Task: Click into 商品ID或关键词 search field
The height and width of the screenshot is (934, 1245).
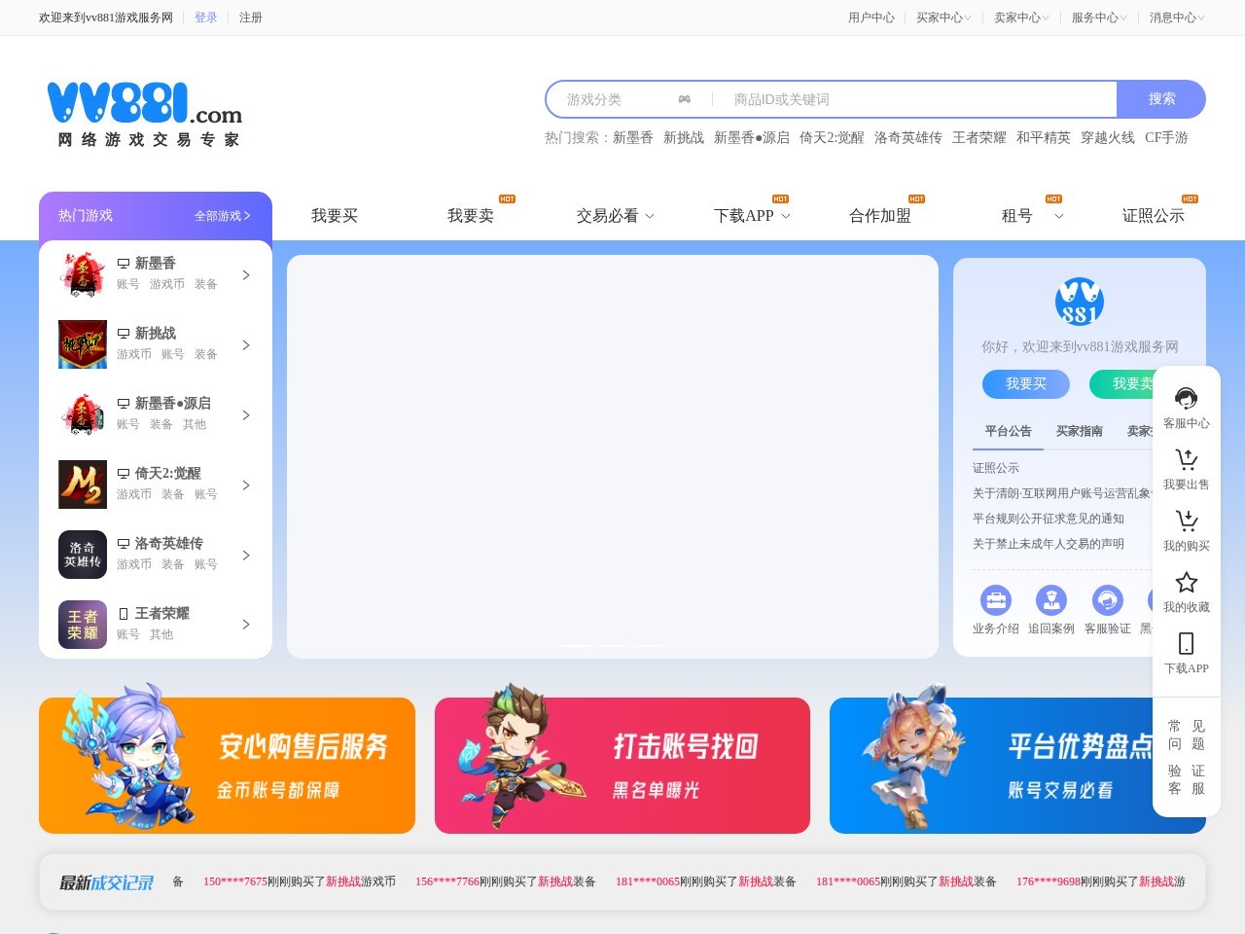Action: click(x=914, y=99)
